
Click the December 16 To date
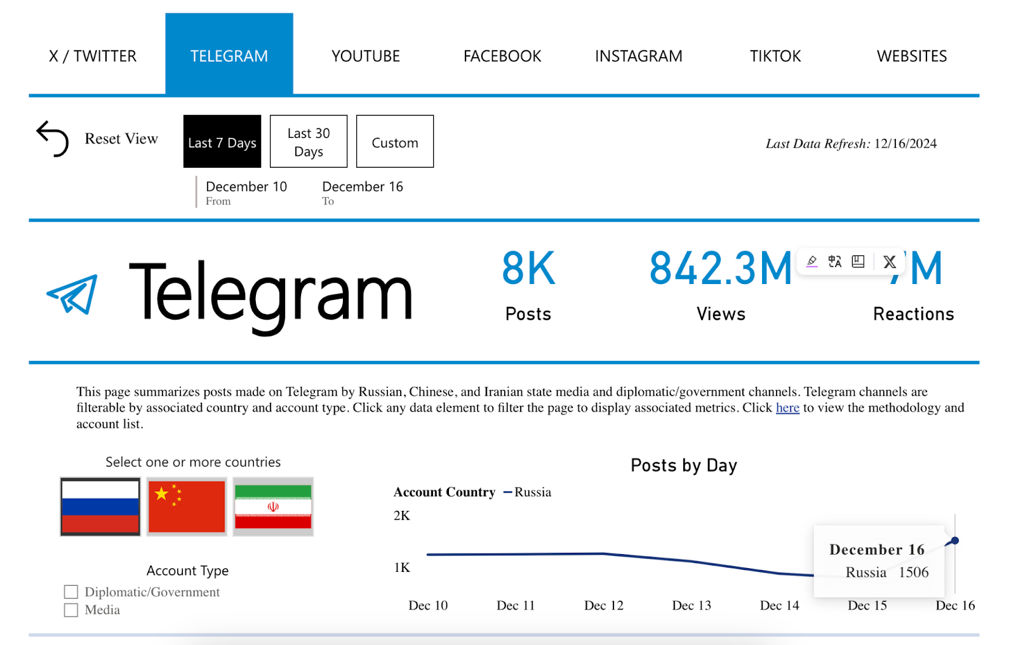[x=363, y=187]
